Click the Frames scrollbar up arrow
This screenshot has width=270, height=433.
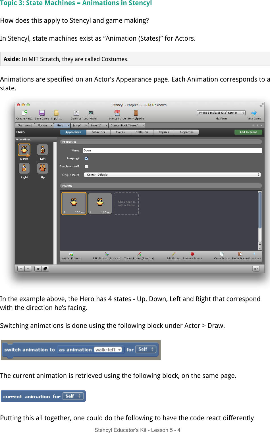point(260,244)
